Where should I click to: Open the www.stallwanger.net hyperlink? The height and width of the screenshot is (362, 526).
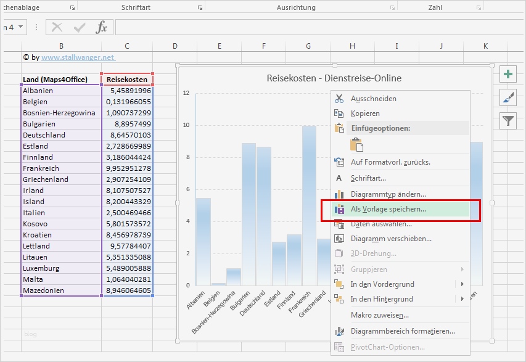(78, 57)
